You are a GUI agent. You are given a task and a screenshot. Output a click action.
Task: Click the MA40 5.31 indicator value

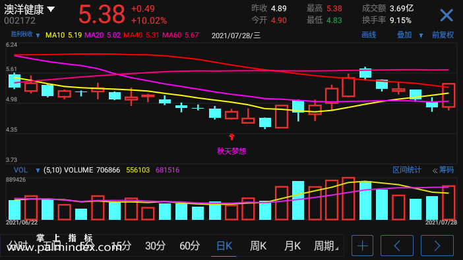141,36
